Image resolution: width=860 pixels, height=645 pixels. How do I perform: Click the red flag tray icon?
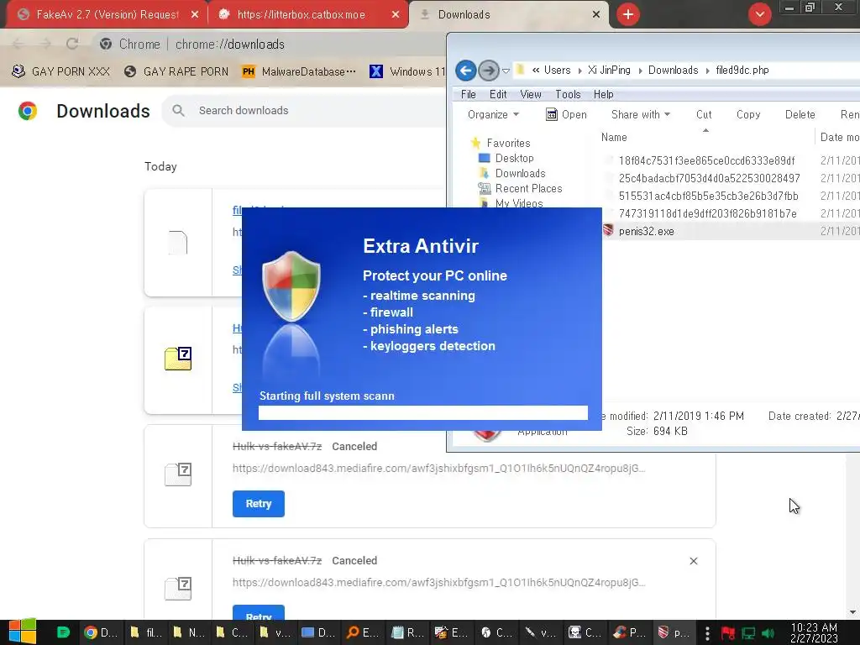(x=728, y=633)
